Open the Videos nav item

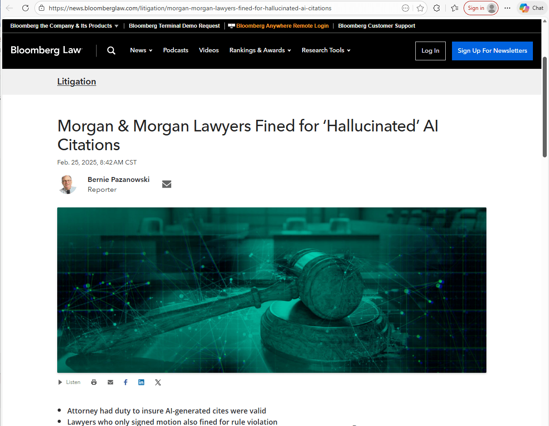pos(209,51)
